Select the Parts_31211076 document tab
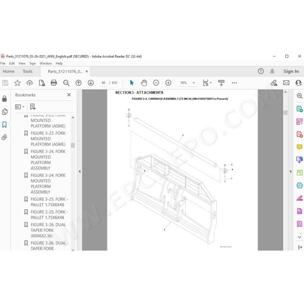 pyautogui.click(x=65, y=72)
